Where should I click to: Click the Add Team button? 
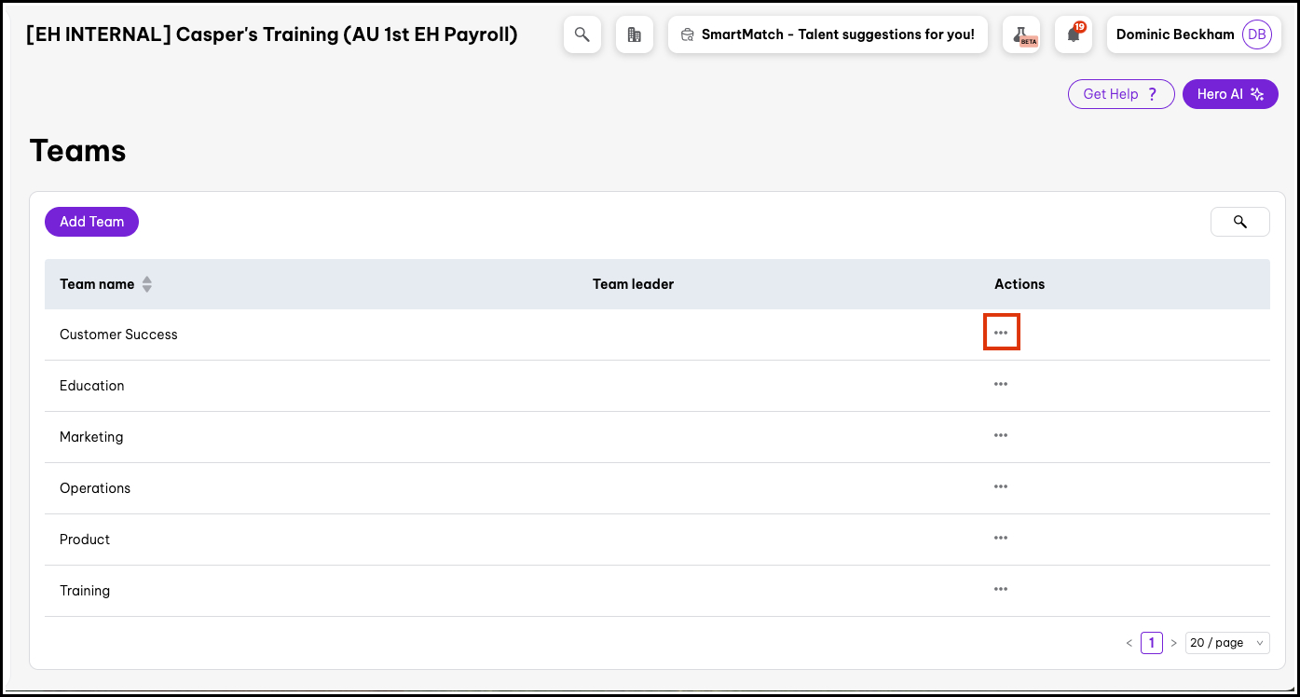click(91, 222)
